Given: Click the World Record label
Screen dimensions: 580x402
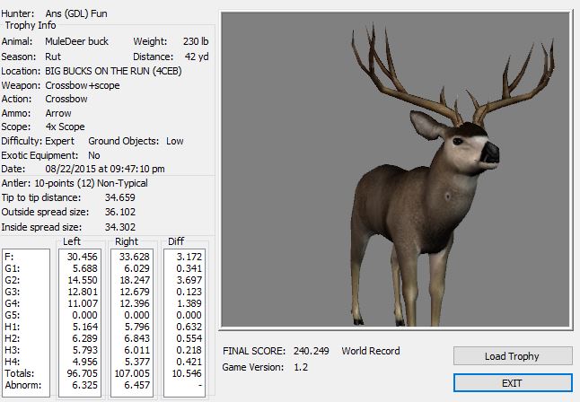Looking at the screenshot, I should click(371, 351).
